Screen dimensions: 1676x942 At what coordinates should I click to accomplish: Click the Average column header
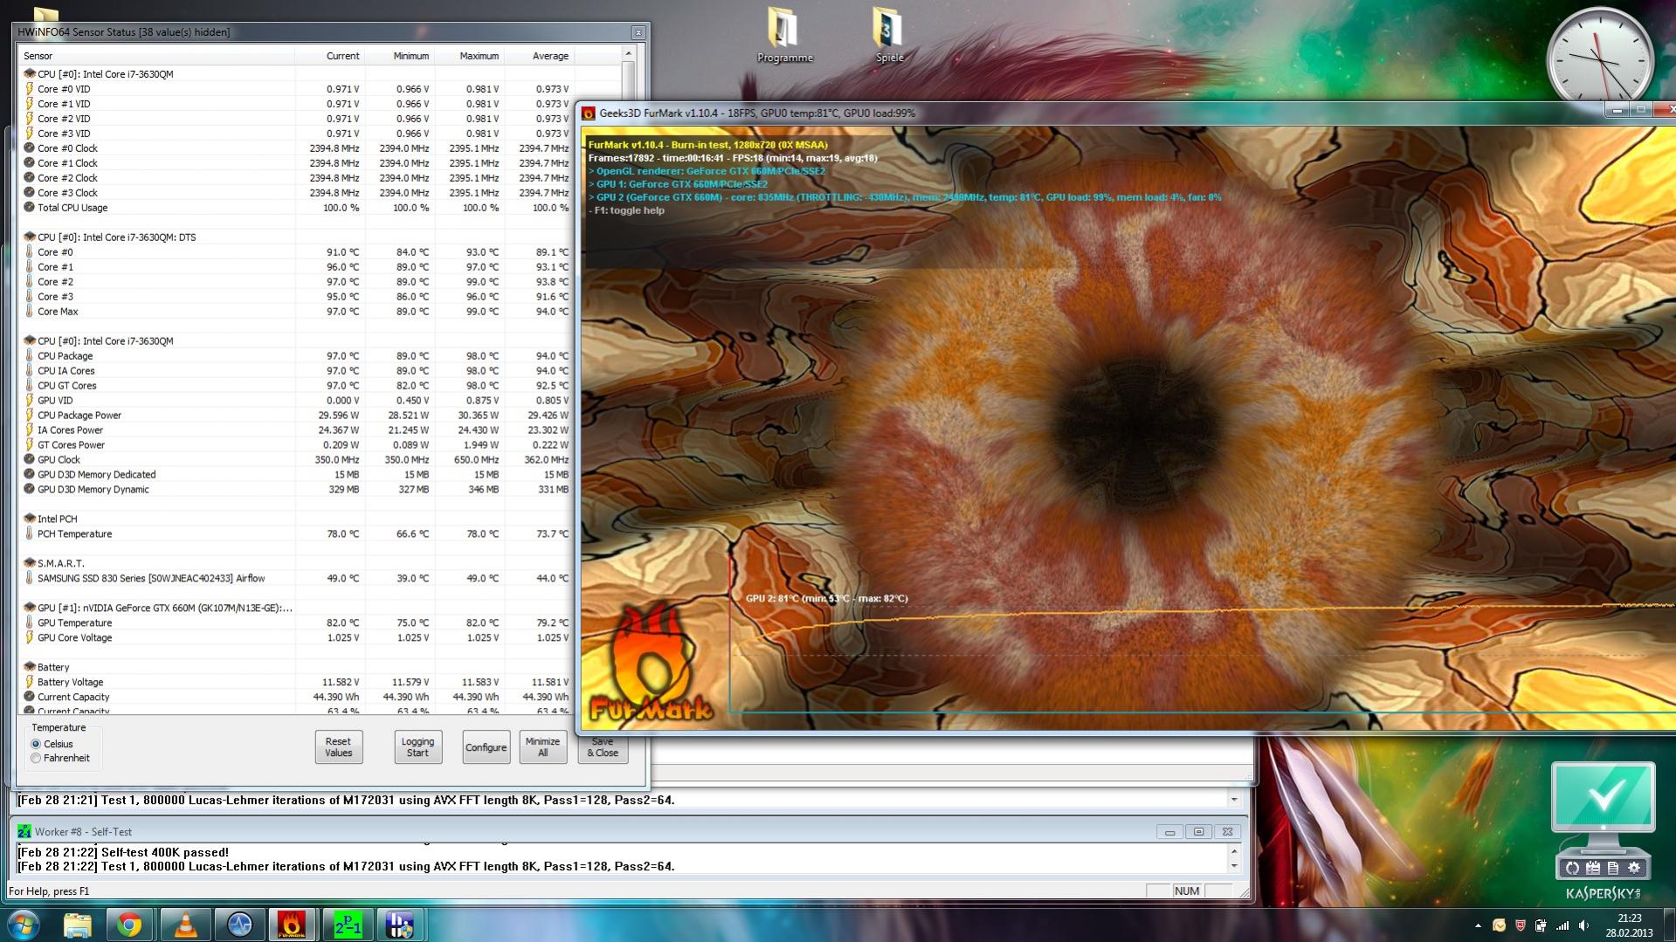[x=540, y=56]
